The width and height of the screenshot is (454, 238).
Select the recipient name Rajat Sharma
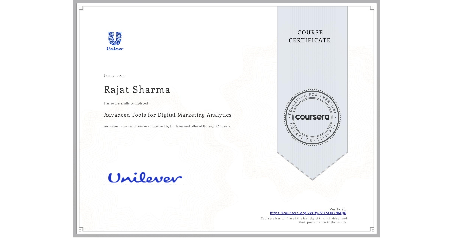[137, 90]
